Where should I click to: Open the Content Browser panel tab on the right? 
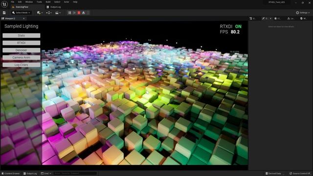tap(278, 19)
